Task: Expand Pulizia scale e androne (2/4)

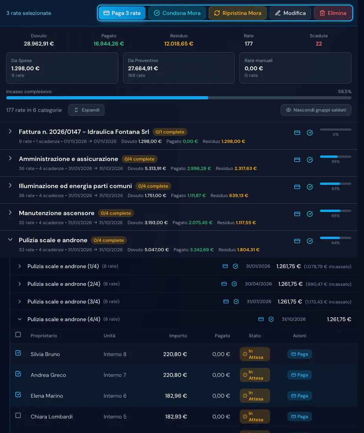Action: coord(20,284)
